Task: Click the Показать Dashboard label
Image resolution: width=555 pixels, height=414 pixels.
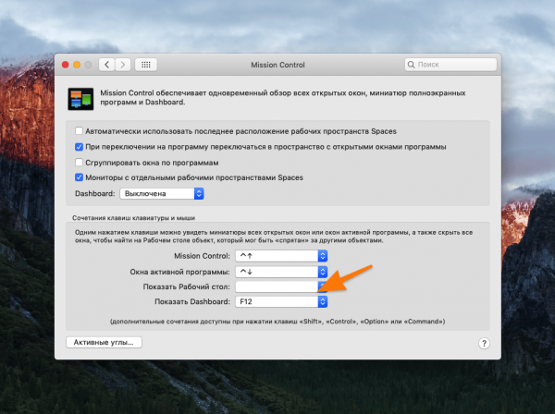Action: point(192,301)
